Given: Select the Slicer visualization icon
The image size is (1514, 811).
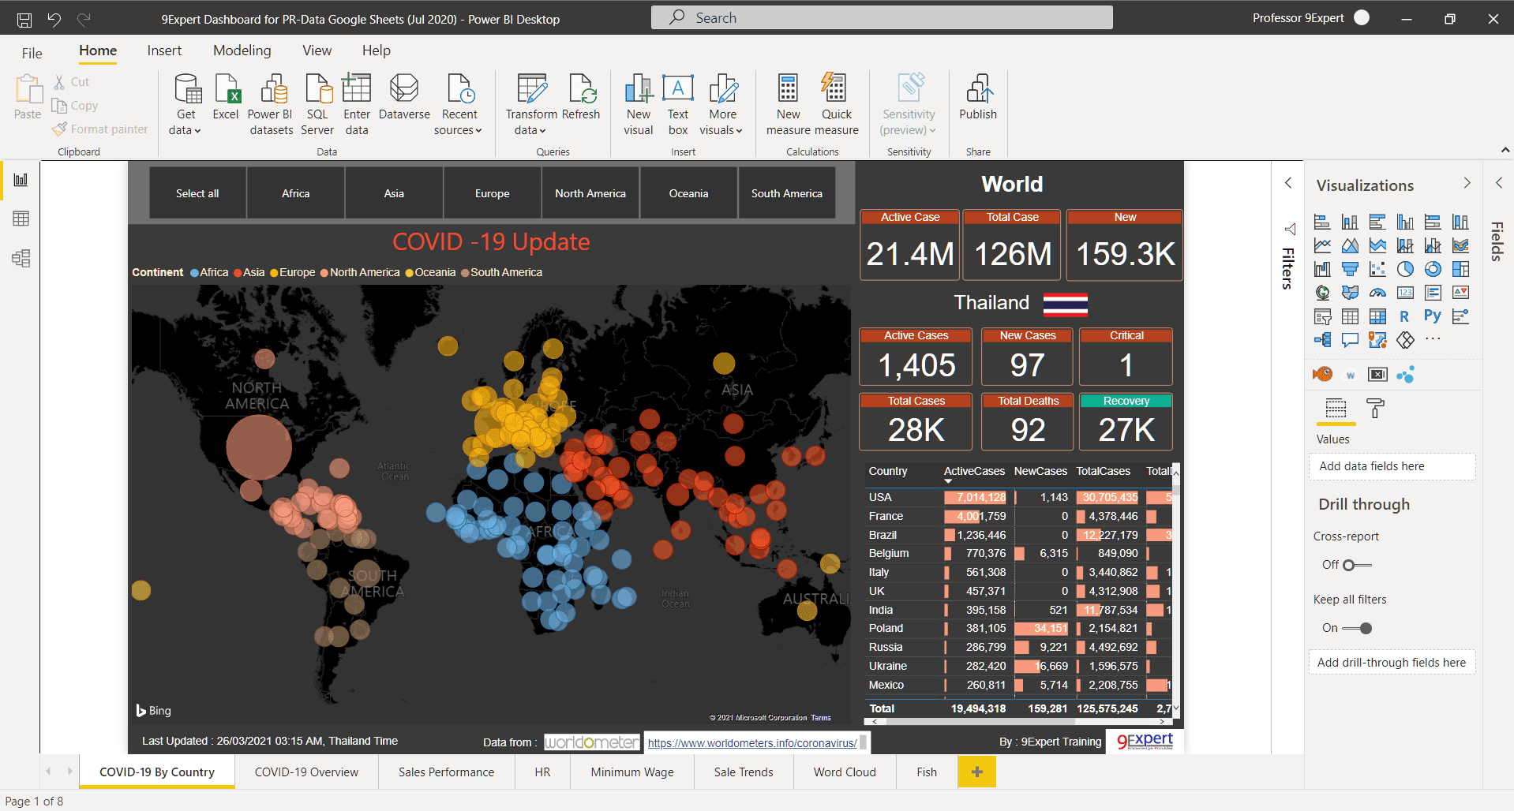Looking at the screenshot, I should (x=1323, y=316).
